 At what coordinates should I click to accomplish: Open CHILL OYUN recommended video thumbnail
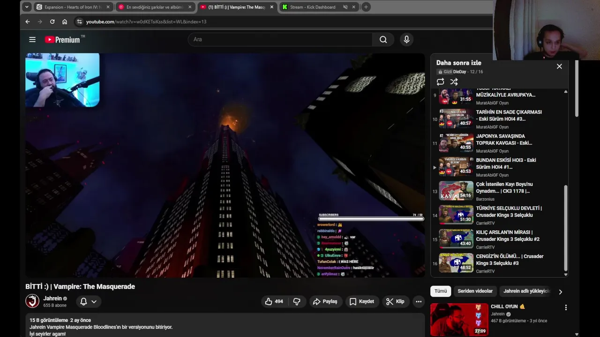459,319
